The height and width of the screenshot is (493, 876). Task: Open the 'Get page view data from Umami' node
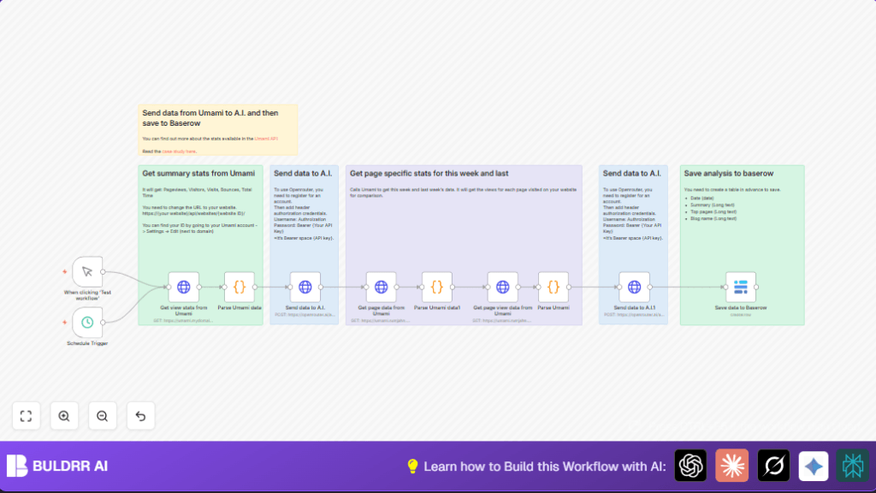tap(503, 288)
